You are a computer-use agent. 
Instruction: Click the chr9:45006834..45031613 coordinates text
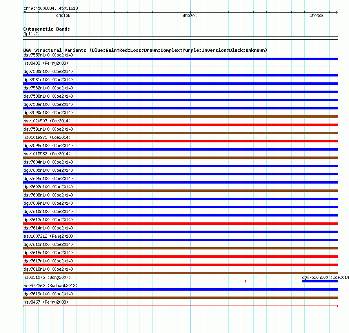click(51, 8)
